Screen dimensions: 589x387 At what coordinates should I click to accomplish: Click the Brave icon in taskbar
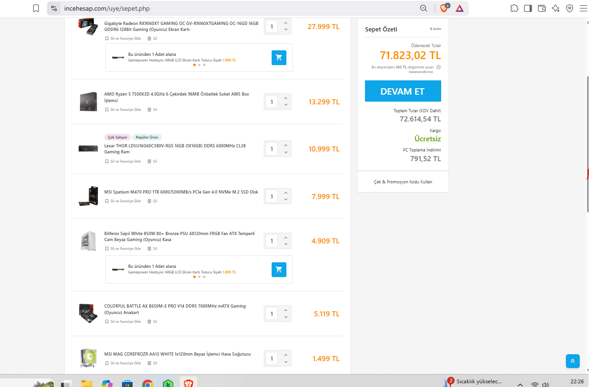[188, 383]
